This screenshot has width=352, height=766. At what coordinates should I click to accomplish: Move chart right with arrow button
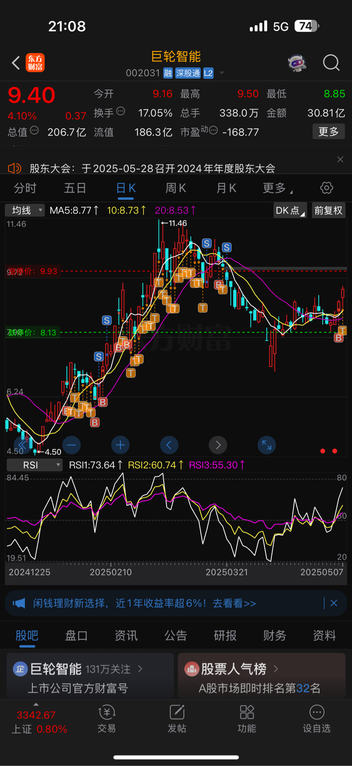click(x=218, y=445)
